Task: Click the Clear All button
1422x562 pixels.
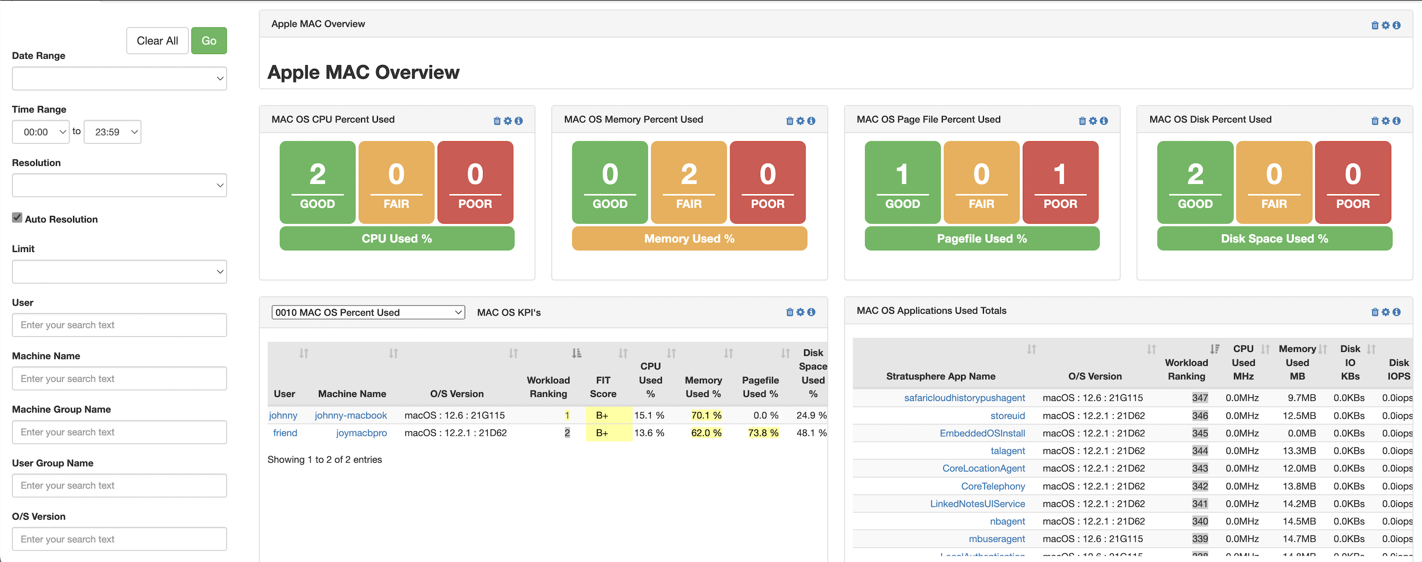Action: click(157, 41)
